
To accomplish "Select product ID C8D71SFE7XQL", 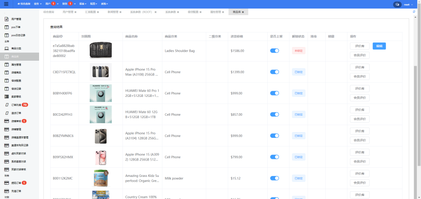I will [x=64, y=72].
